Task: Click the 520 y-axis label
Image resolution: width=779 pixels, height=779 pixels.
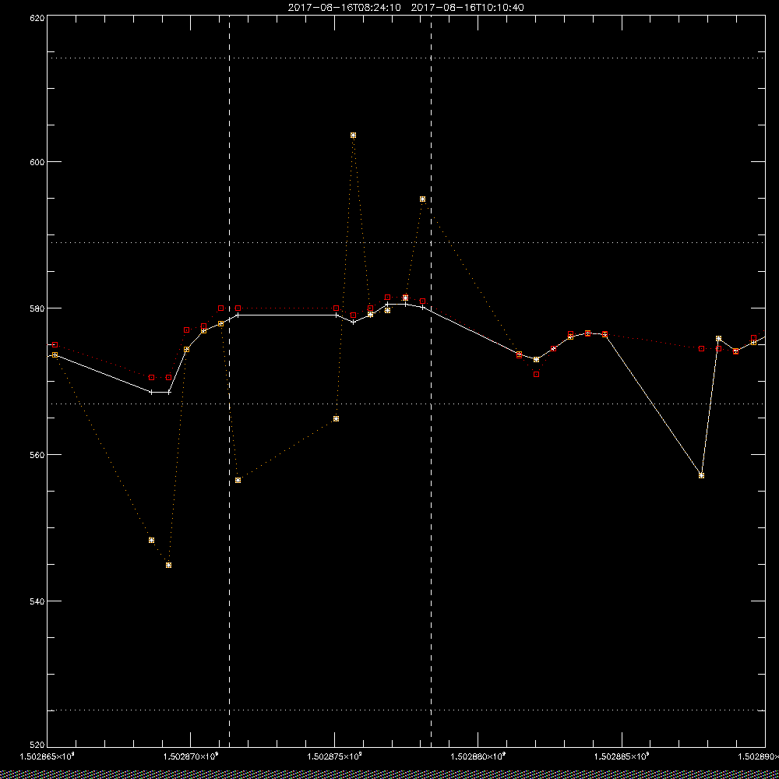Action: [x=37, y=746]
